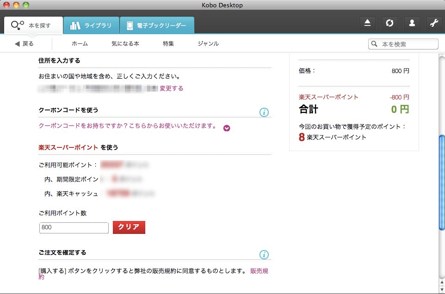Viewport: 445px width, 294px height.
Task: Click the 内、楽天キャッシュ label
Action: click(x=71, y=194)
